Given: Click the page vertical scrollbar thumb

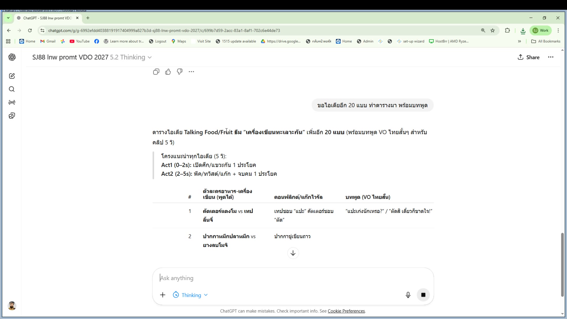Looking at the screenshot, I should point(562,264).
